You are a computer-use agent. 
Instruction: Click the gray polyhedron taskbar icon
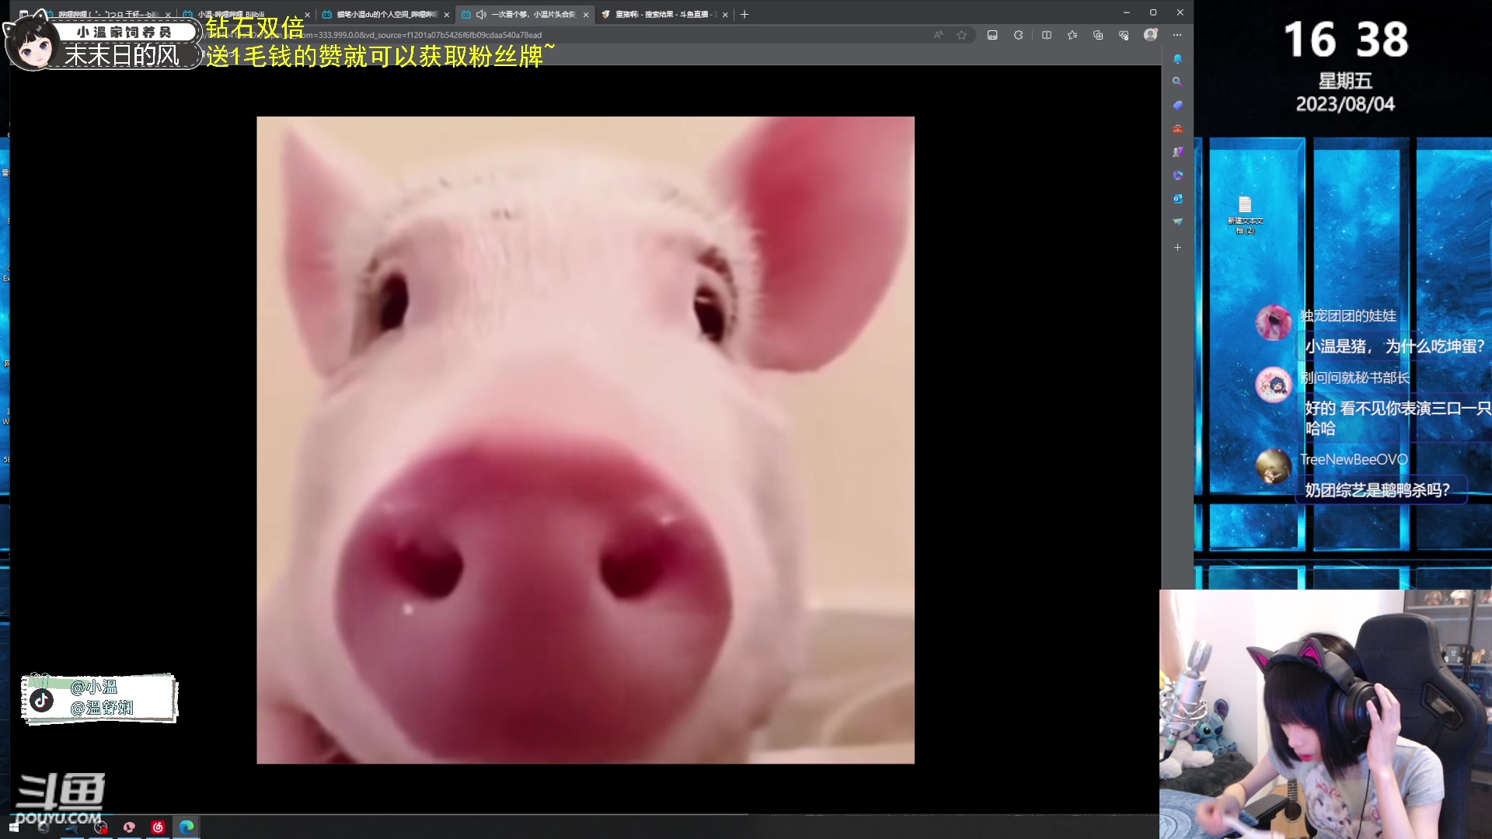tap(43, 827)
